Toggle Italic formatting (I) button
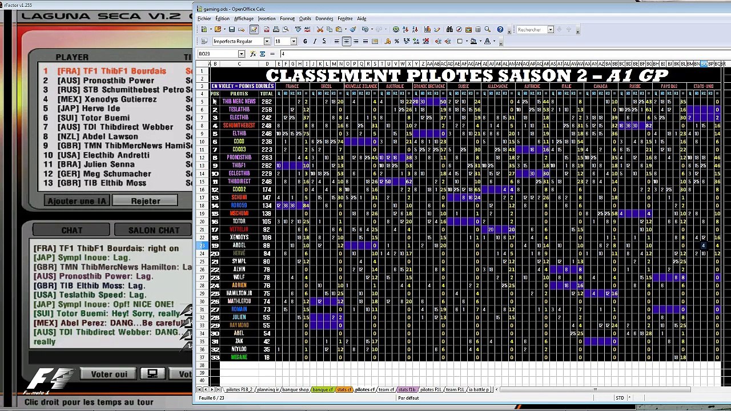 tap(315, 41)
